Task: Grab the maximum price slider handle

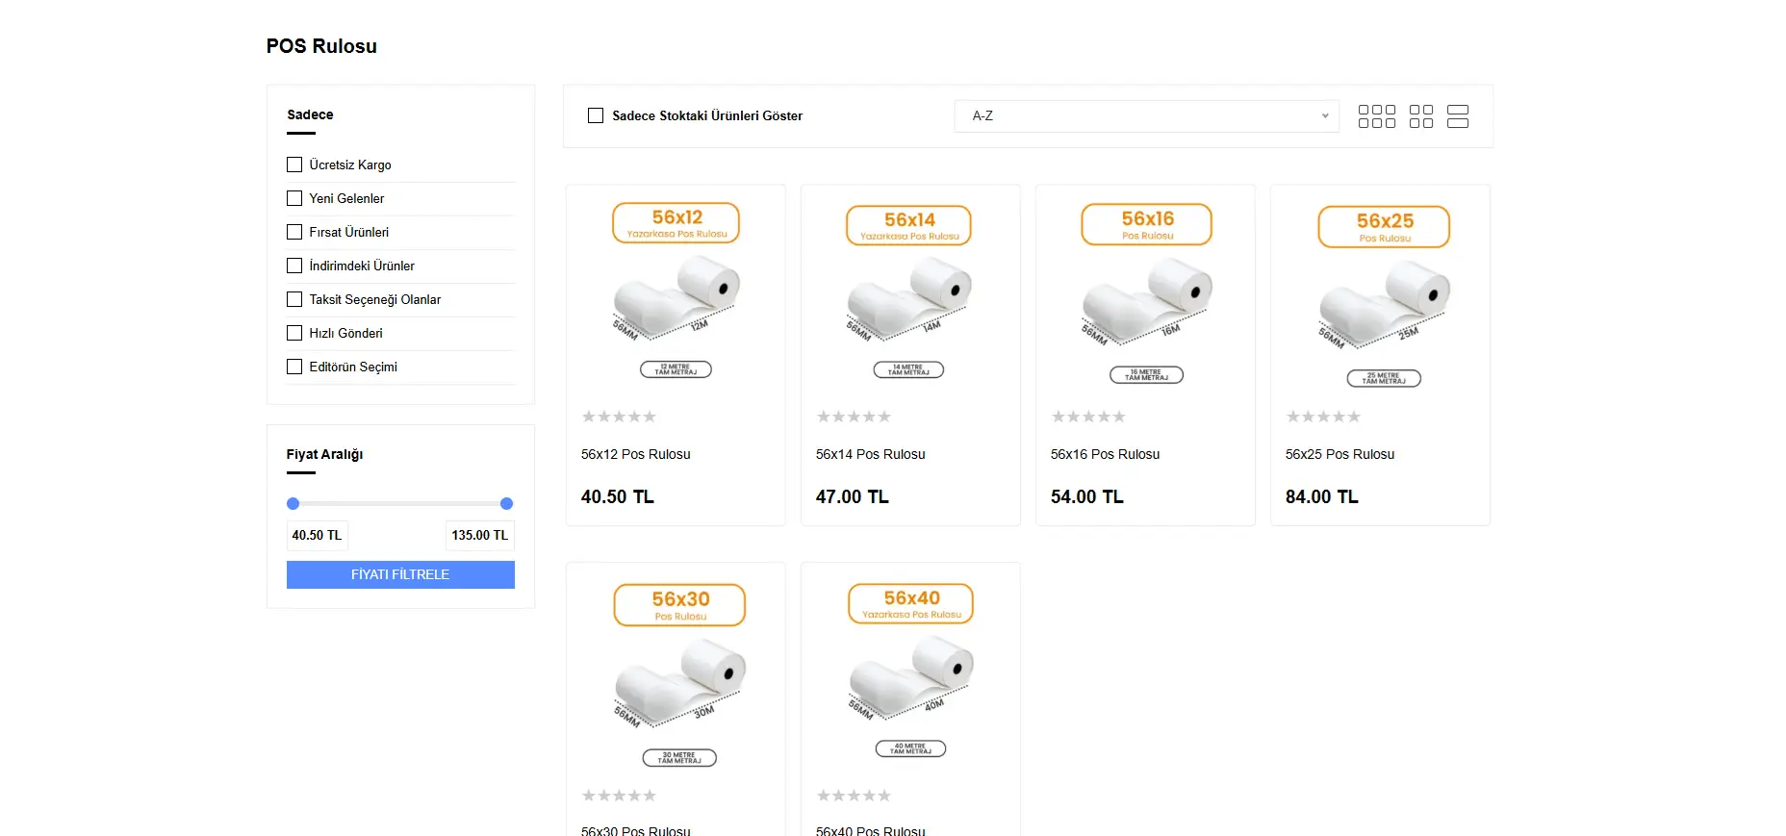Action: pos(507,503)
